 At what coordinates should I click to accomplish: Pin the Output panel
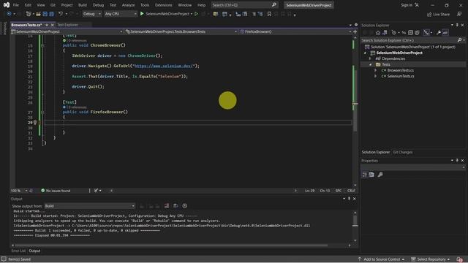350,199
